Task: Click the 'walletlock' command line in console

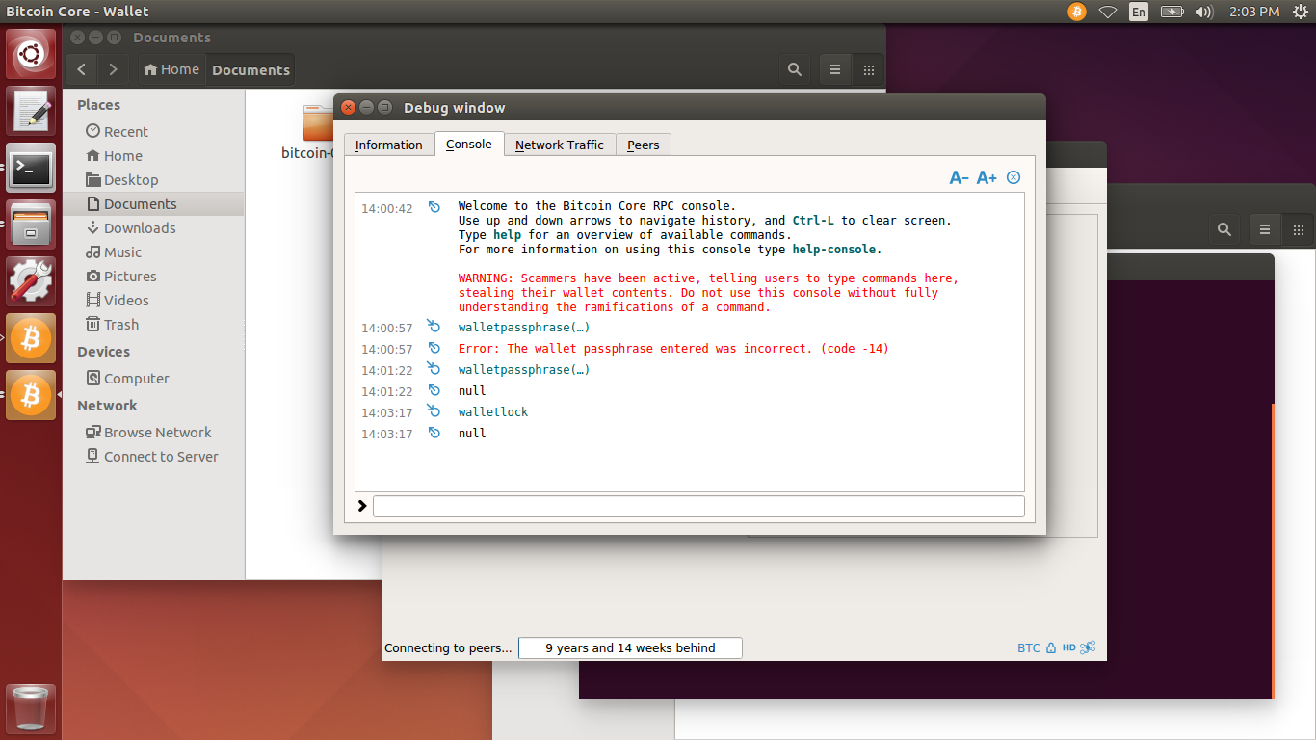Action: (493, 411)
